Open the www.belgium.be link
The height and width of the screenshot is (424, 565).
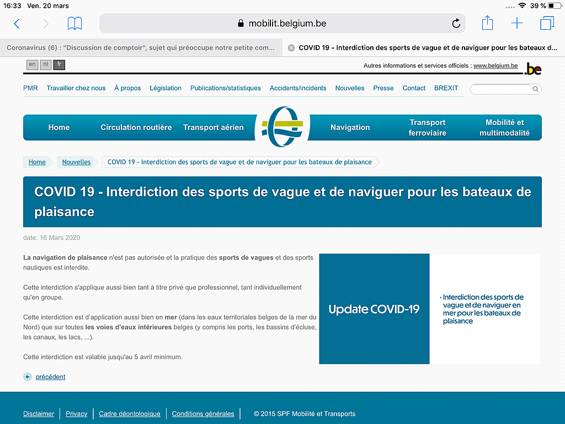(x=495, y=66)
